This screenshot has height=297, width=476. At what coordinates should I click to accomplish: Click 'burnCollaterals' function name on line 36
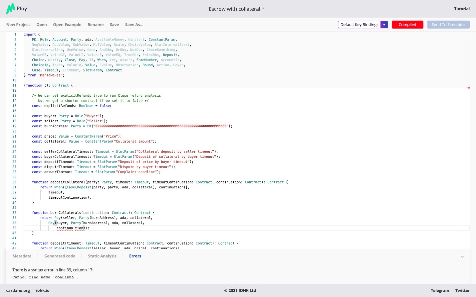66,213
